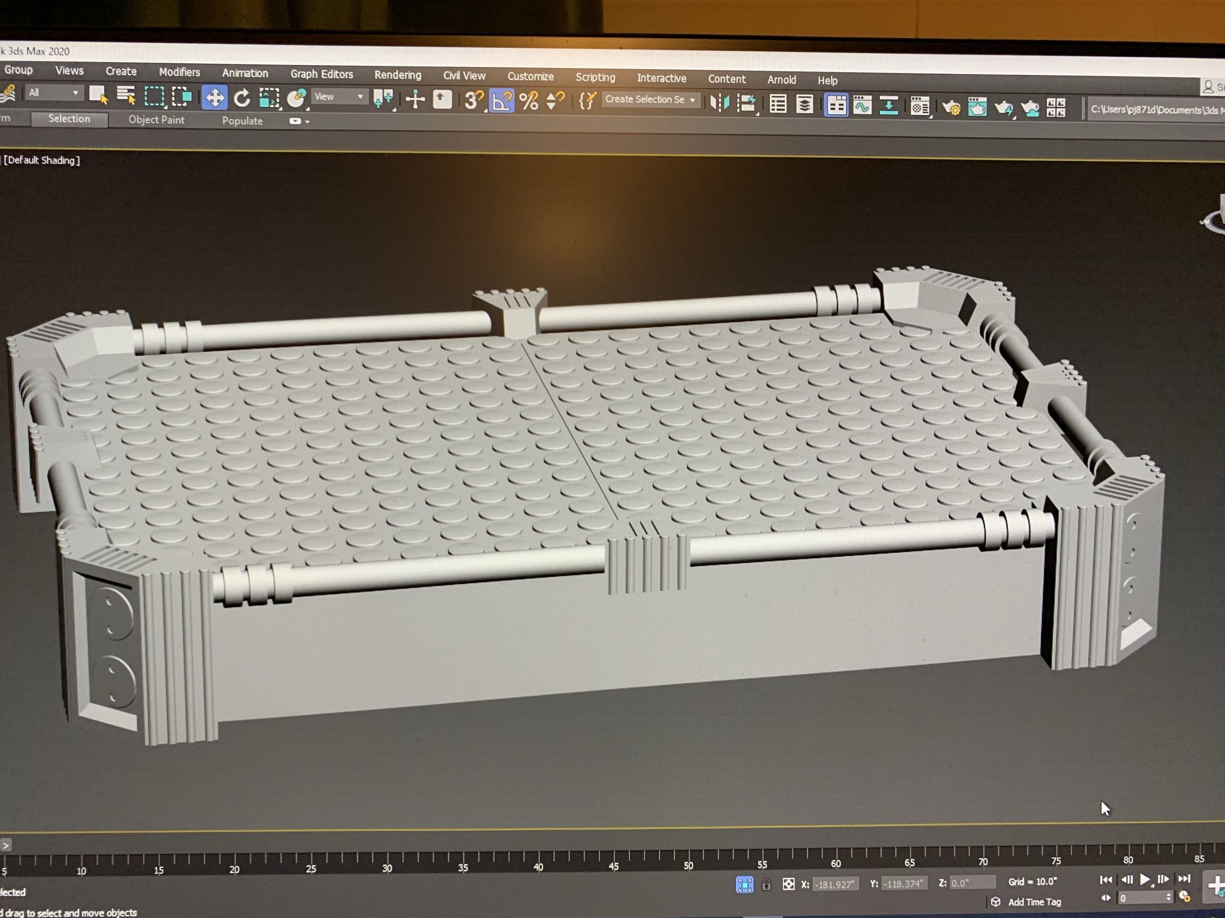Click Render Production teapot icon

[x=1004, y=108]
